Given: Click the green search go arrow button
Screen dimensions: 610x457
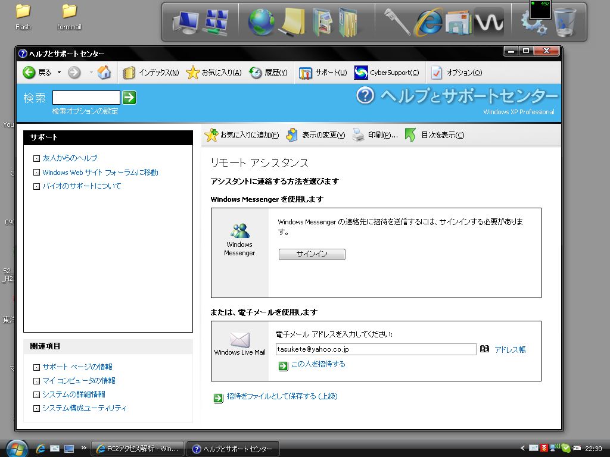Looking at the screenshot, I should (129, 98).
